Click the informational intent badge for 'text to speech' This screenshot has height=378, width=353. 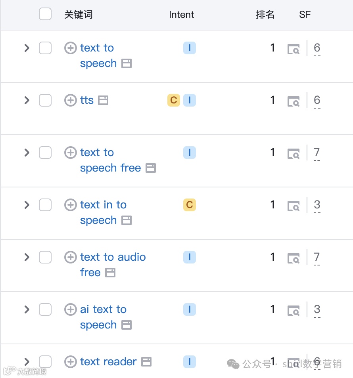190,48
